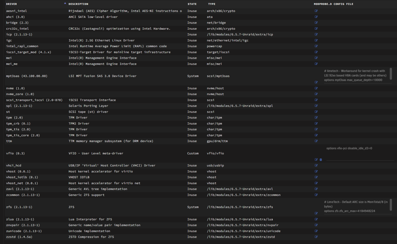The width and height of the screenshot is (397, 244).
Task: Toggle the Driver column sort arrow
Action: point(65,3)
